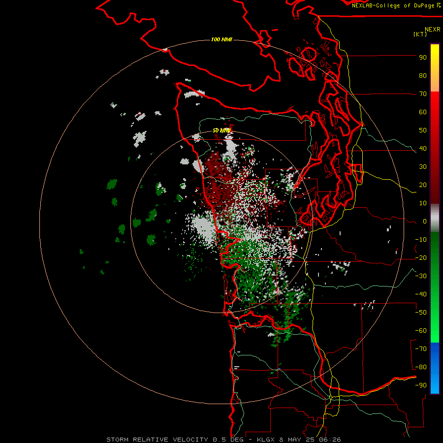Screen dimensions: 443x443
Task: Pick the -60 label on the scale
Action: (x=421, y=331)
